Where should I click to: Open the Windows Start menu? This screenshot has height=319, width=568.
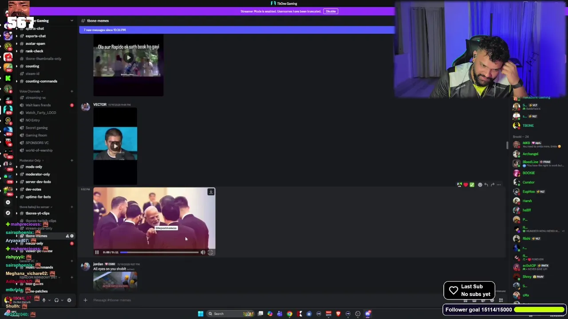[x=201, y=314]
